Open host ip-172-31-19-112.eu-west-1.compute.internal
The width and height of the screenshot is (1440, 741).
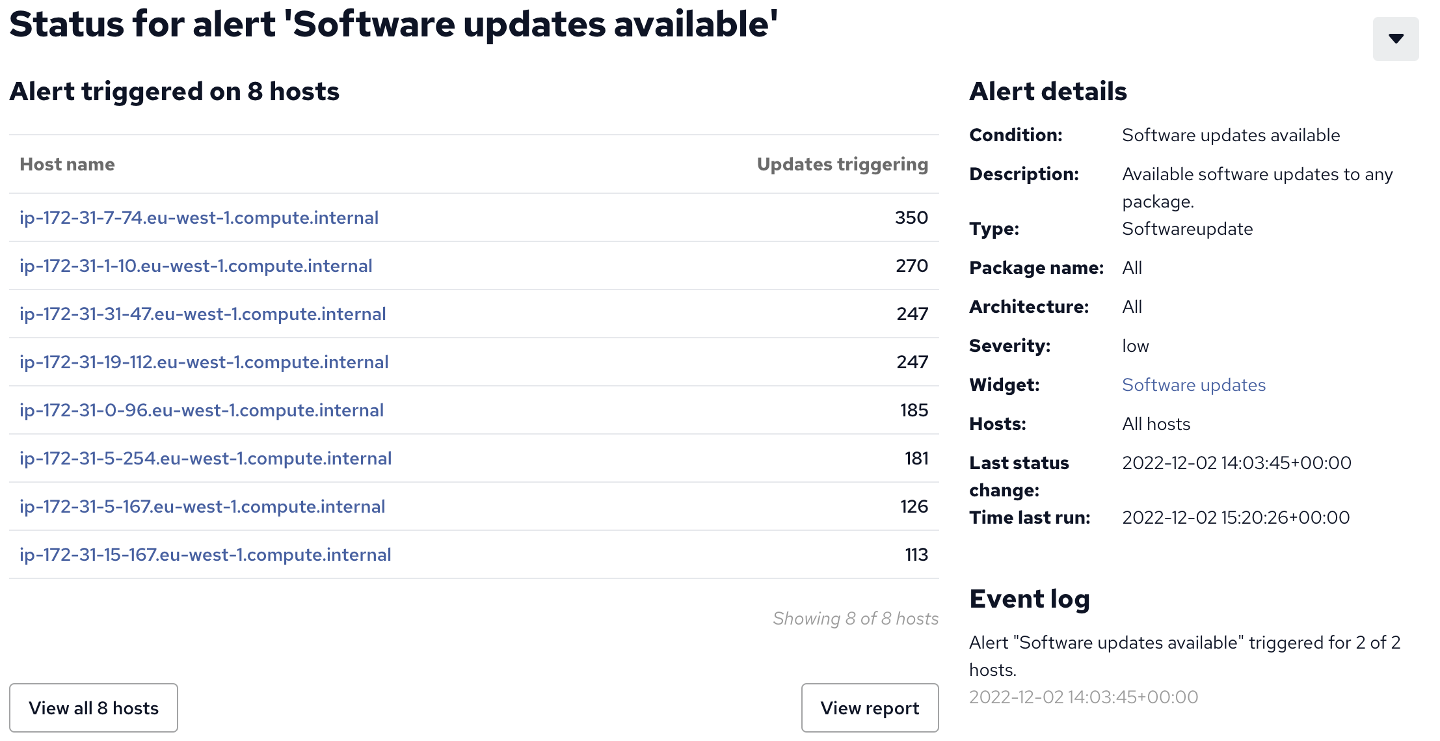(x=204, y=362)
